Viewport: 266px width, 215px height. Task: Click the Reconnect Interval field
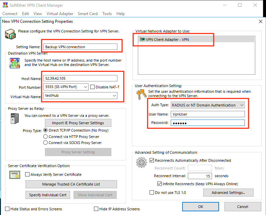pyautogui.click(x=200, y=176)
